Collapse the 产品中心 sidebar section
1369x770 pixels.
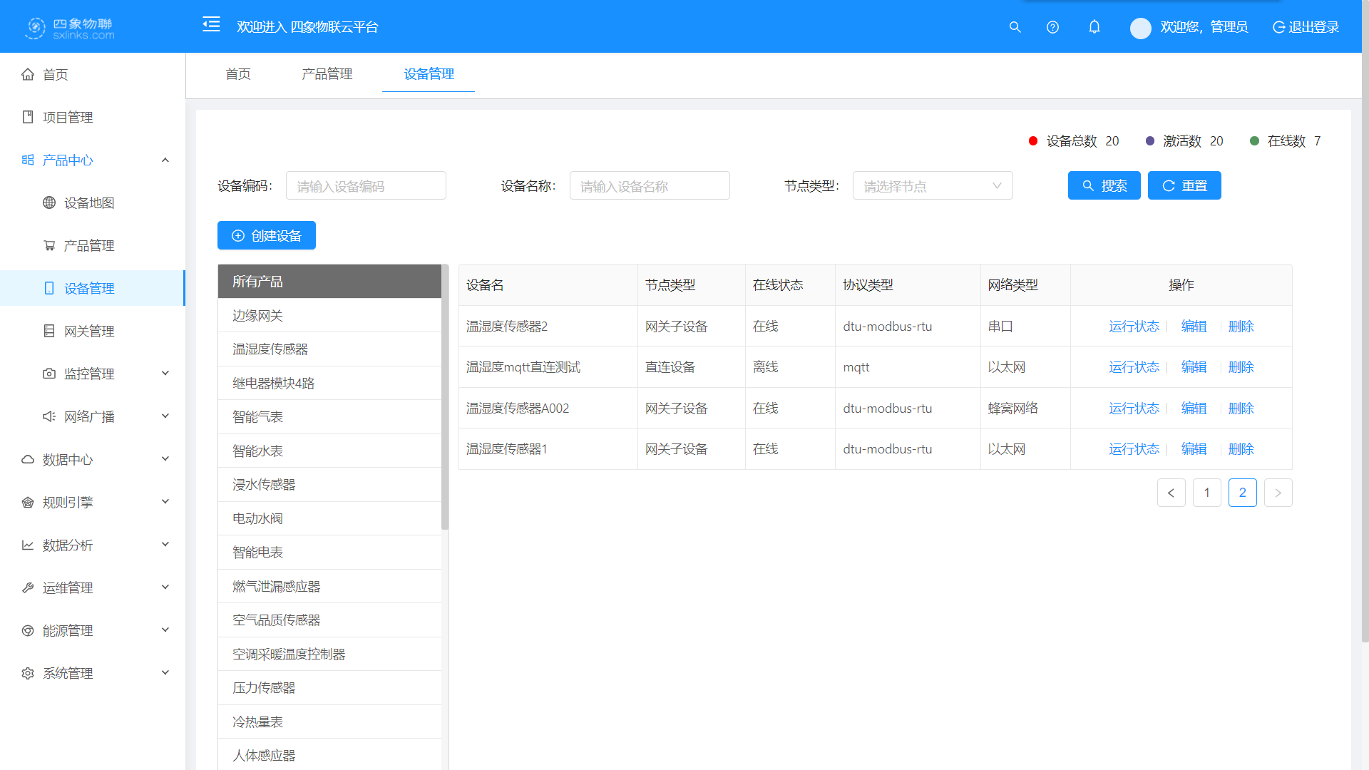point(67,160)
